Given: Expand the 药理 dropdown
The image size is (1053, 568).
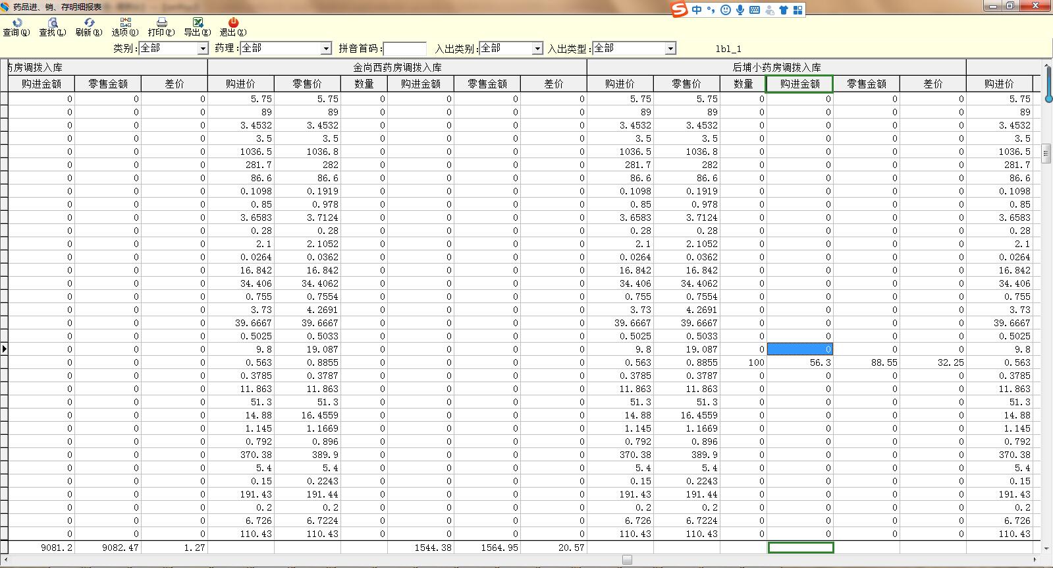Looking at the screenshot, I should point(326,49).
